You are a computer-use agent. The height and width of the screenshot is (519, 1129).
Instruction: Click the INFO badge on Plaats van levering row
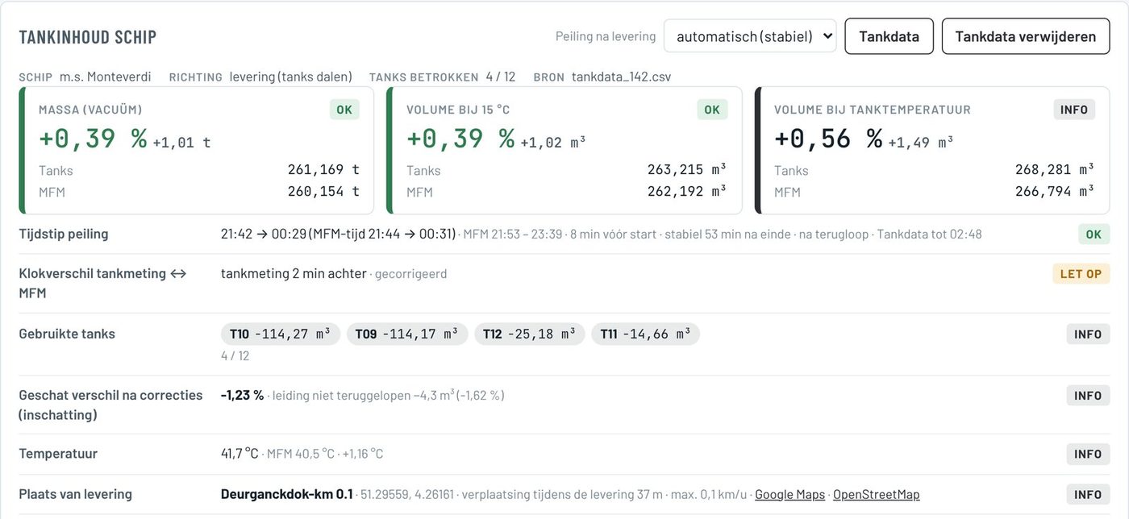(x=1088, y=494)
